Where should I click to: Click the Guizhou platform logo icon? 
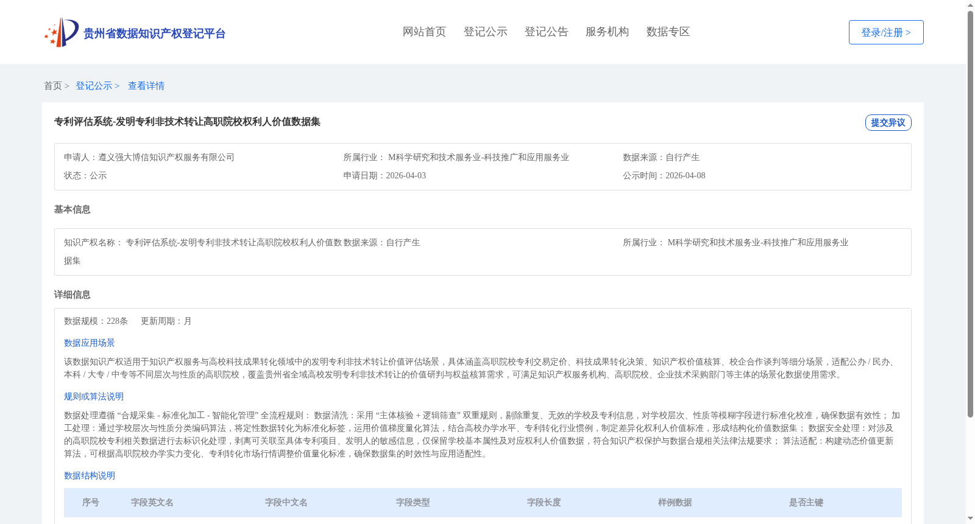click(62, 32)
